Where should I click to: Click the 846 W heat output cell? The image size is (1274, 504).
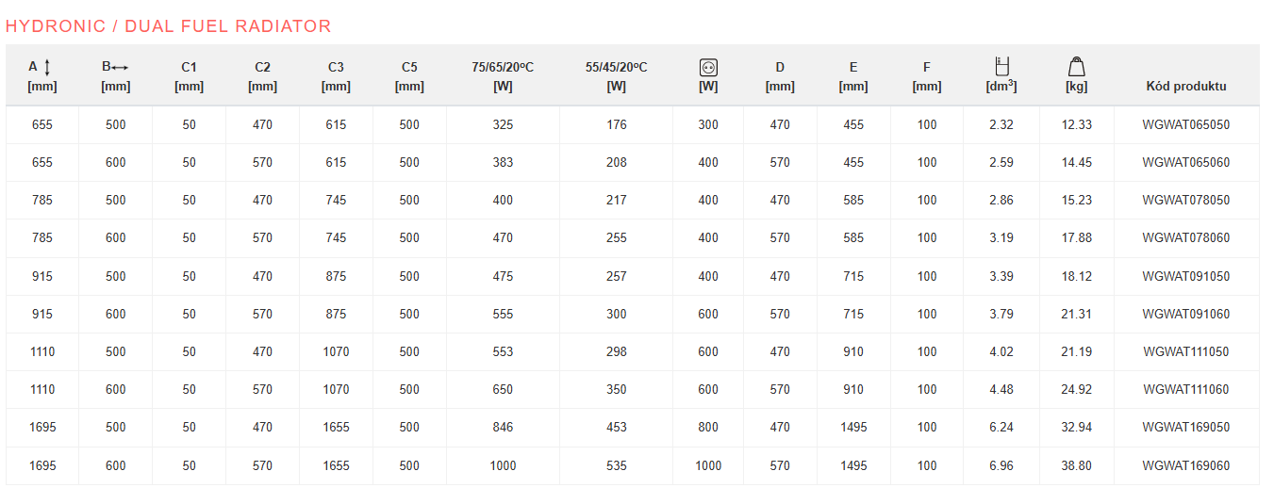point(503,427)
